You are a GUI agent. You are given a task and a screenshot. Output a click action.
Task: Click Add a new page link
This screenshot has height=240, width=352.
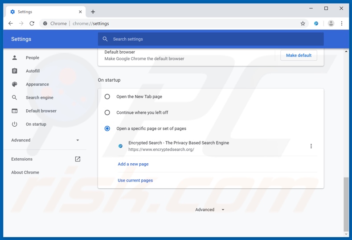point(133,164)
